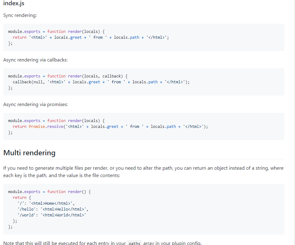Click the line returning '<html>' + locals.greet in sync code

coord(91,38)
